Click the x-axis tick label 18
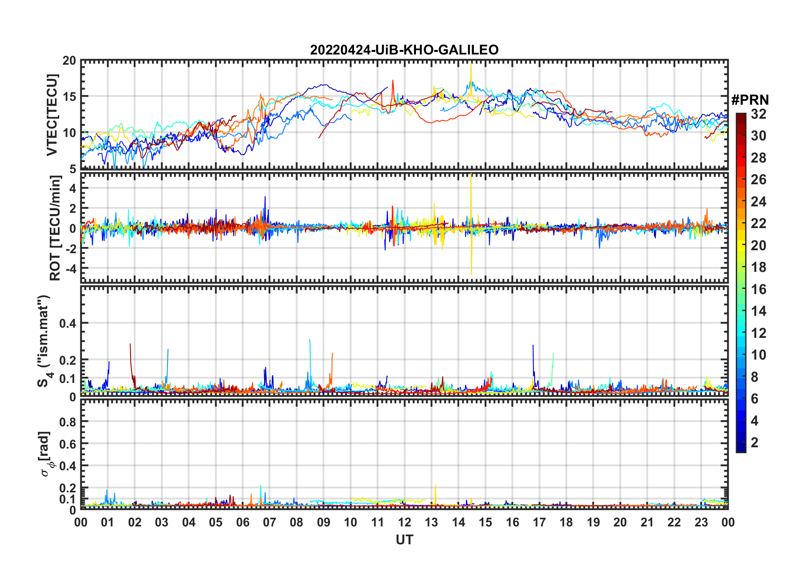The image size is (809, 566). [x=566, y=522]
